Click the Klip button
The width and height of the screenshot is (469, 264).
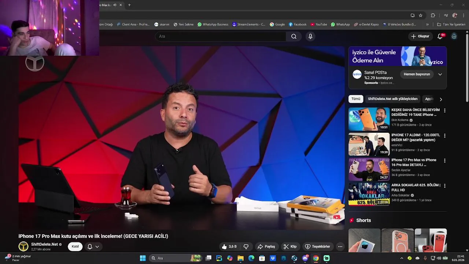click(290, 246)
